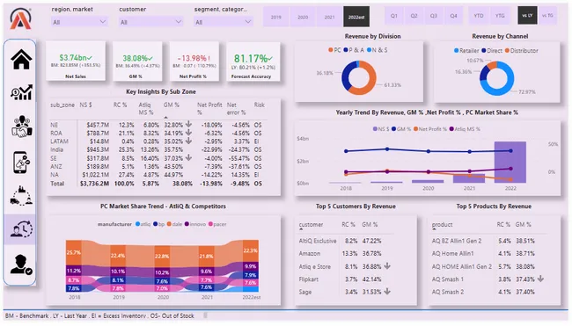Screen dimensions: 572x326
Task: Click the Total row value $3,736.2M
Action: click(x=94, y=184)
